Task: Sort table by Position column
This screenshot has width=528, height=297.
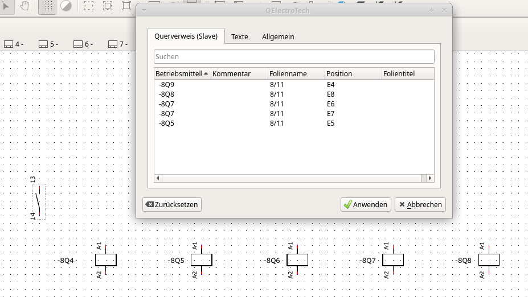Action: pyautogui.click(x=353, y=73)
